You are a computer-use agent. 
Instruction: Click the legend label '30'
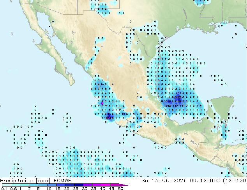tap(85, 188)
